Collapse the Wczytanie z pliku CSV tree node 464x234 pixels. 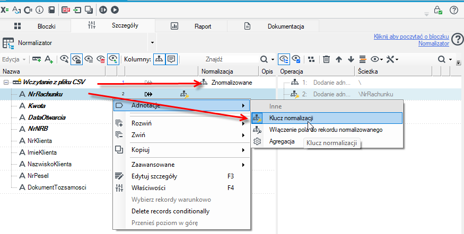pos(6,83)
